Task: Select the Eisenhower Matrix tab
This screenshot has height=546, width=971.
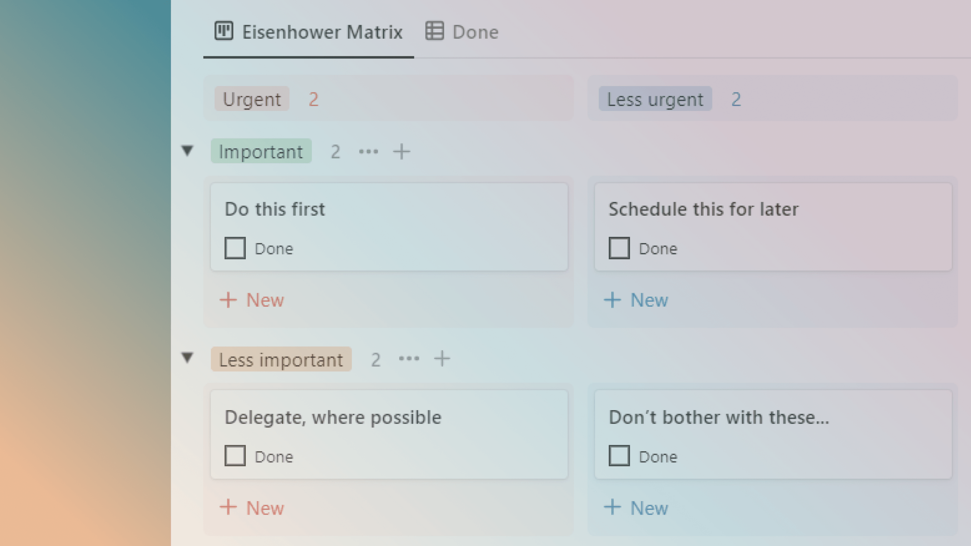Action: pyautogui.click(x=322, y=32)
